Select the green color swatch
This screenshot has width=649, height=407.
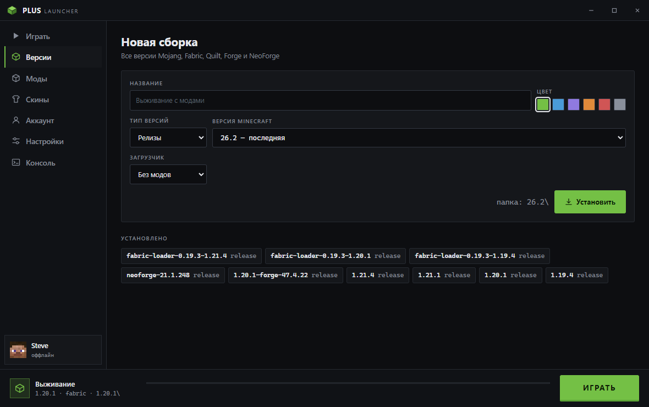543,105
